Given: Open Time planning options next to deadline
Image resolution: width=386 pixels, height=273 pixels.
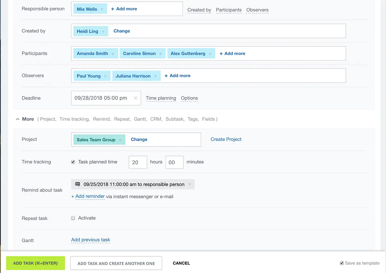Looking at the screenshot, I should pos(161,98).
